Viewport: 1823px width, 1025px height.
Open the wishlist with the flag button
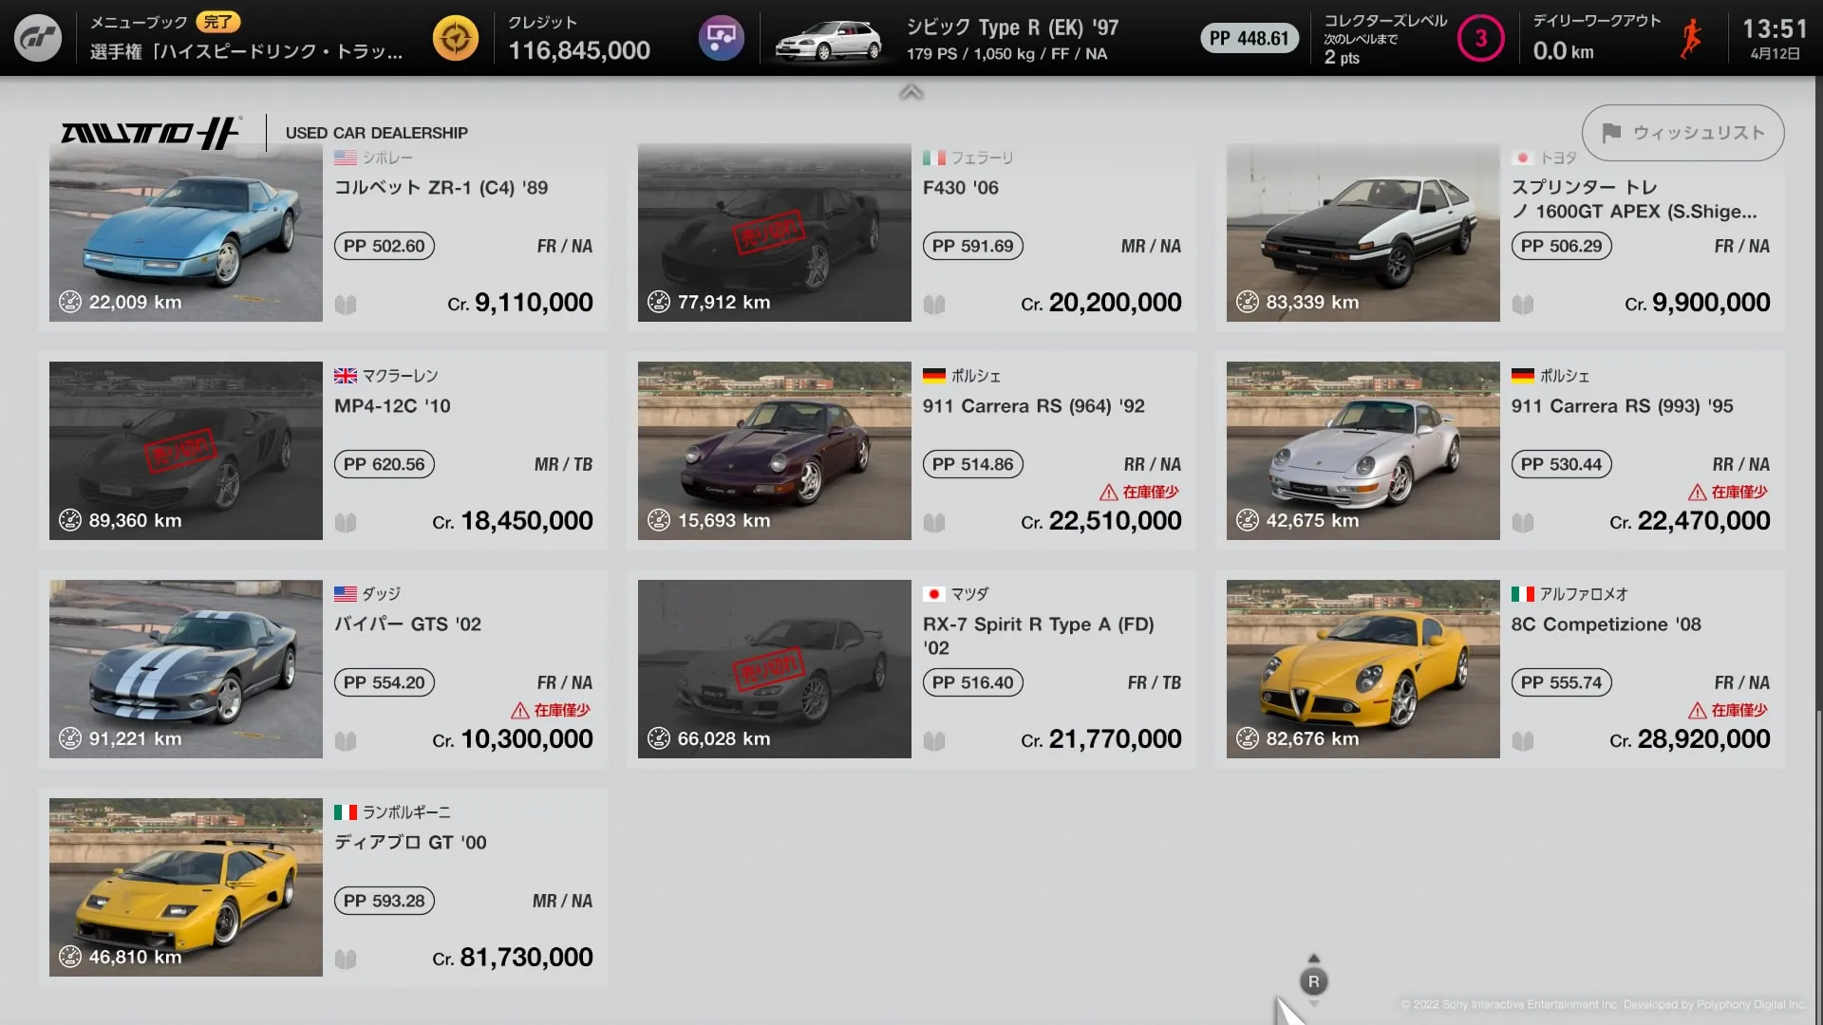(1682, 133)
